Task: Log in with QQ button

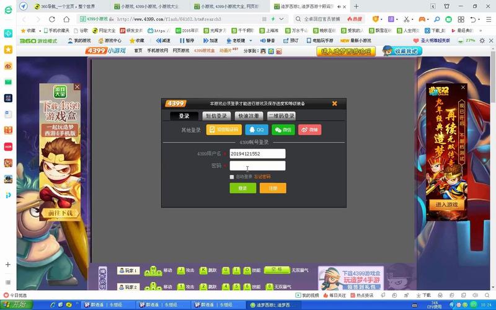Action: (x=257, y=130)
